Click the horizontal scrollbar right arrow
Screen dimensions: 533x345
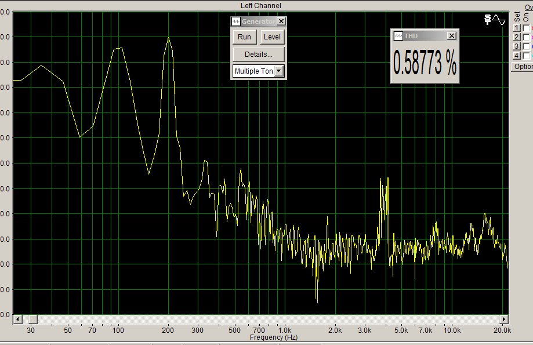pyautogui.click(x=504, y=319)
